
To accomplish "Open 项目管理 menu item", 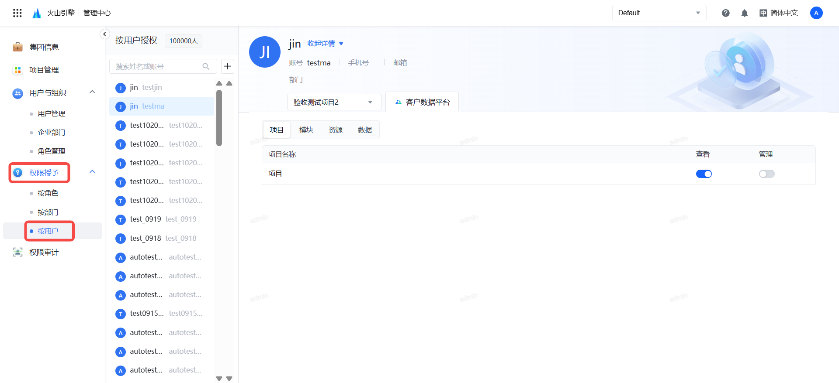I will tap(44, 70).
